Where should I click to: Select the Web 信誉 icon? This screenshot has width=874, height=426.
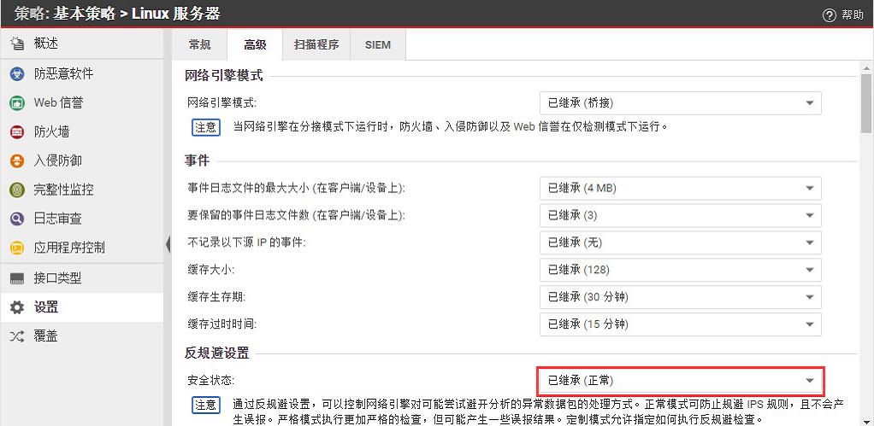coord(17,103)
